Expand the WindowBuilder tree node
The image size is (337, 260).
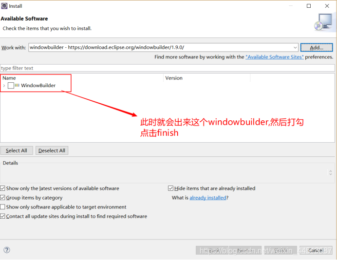[x=4, y=86]
